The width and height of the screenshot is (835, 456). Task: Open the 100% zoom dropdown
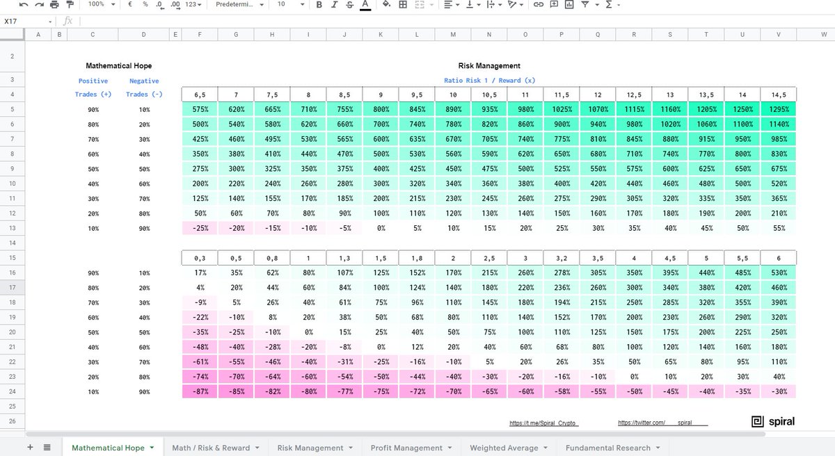(100, 4)
